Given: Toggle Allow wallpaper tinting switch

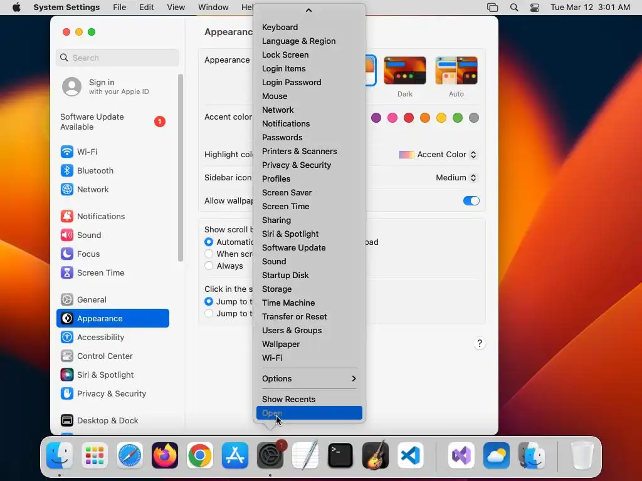Looking at the screenshot, I should pos(471,201).
